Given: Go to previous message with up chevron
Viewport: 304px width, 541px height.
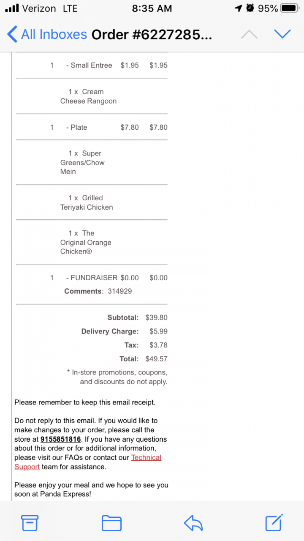Looking at the screenshot, I should point(249,35).
